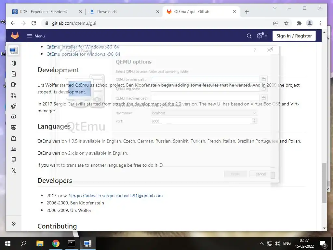Open the Wiki book icon in the sidebar

click(14, 160)
